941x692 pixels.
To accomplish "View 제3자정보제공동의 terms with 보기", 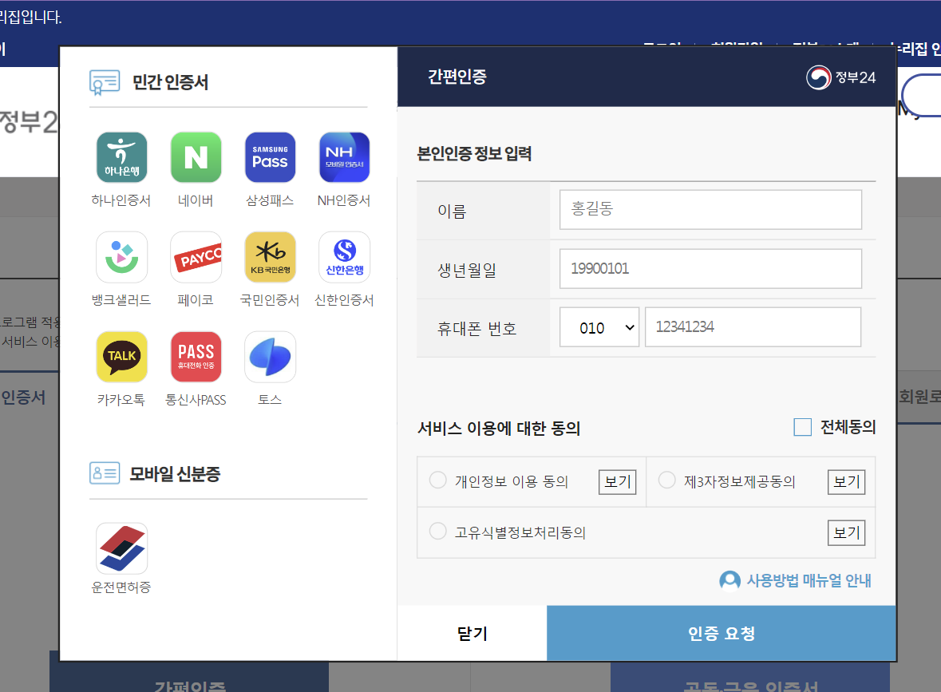I will 846,482.
